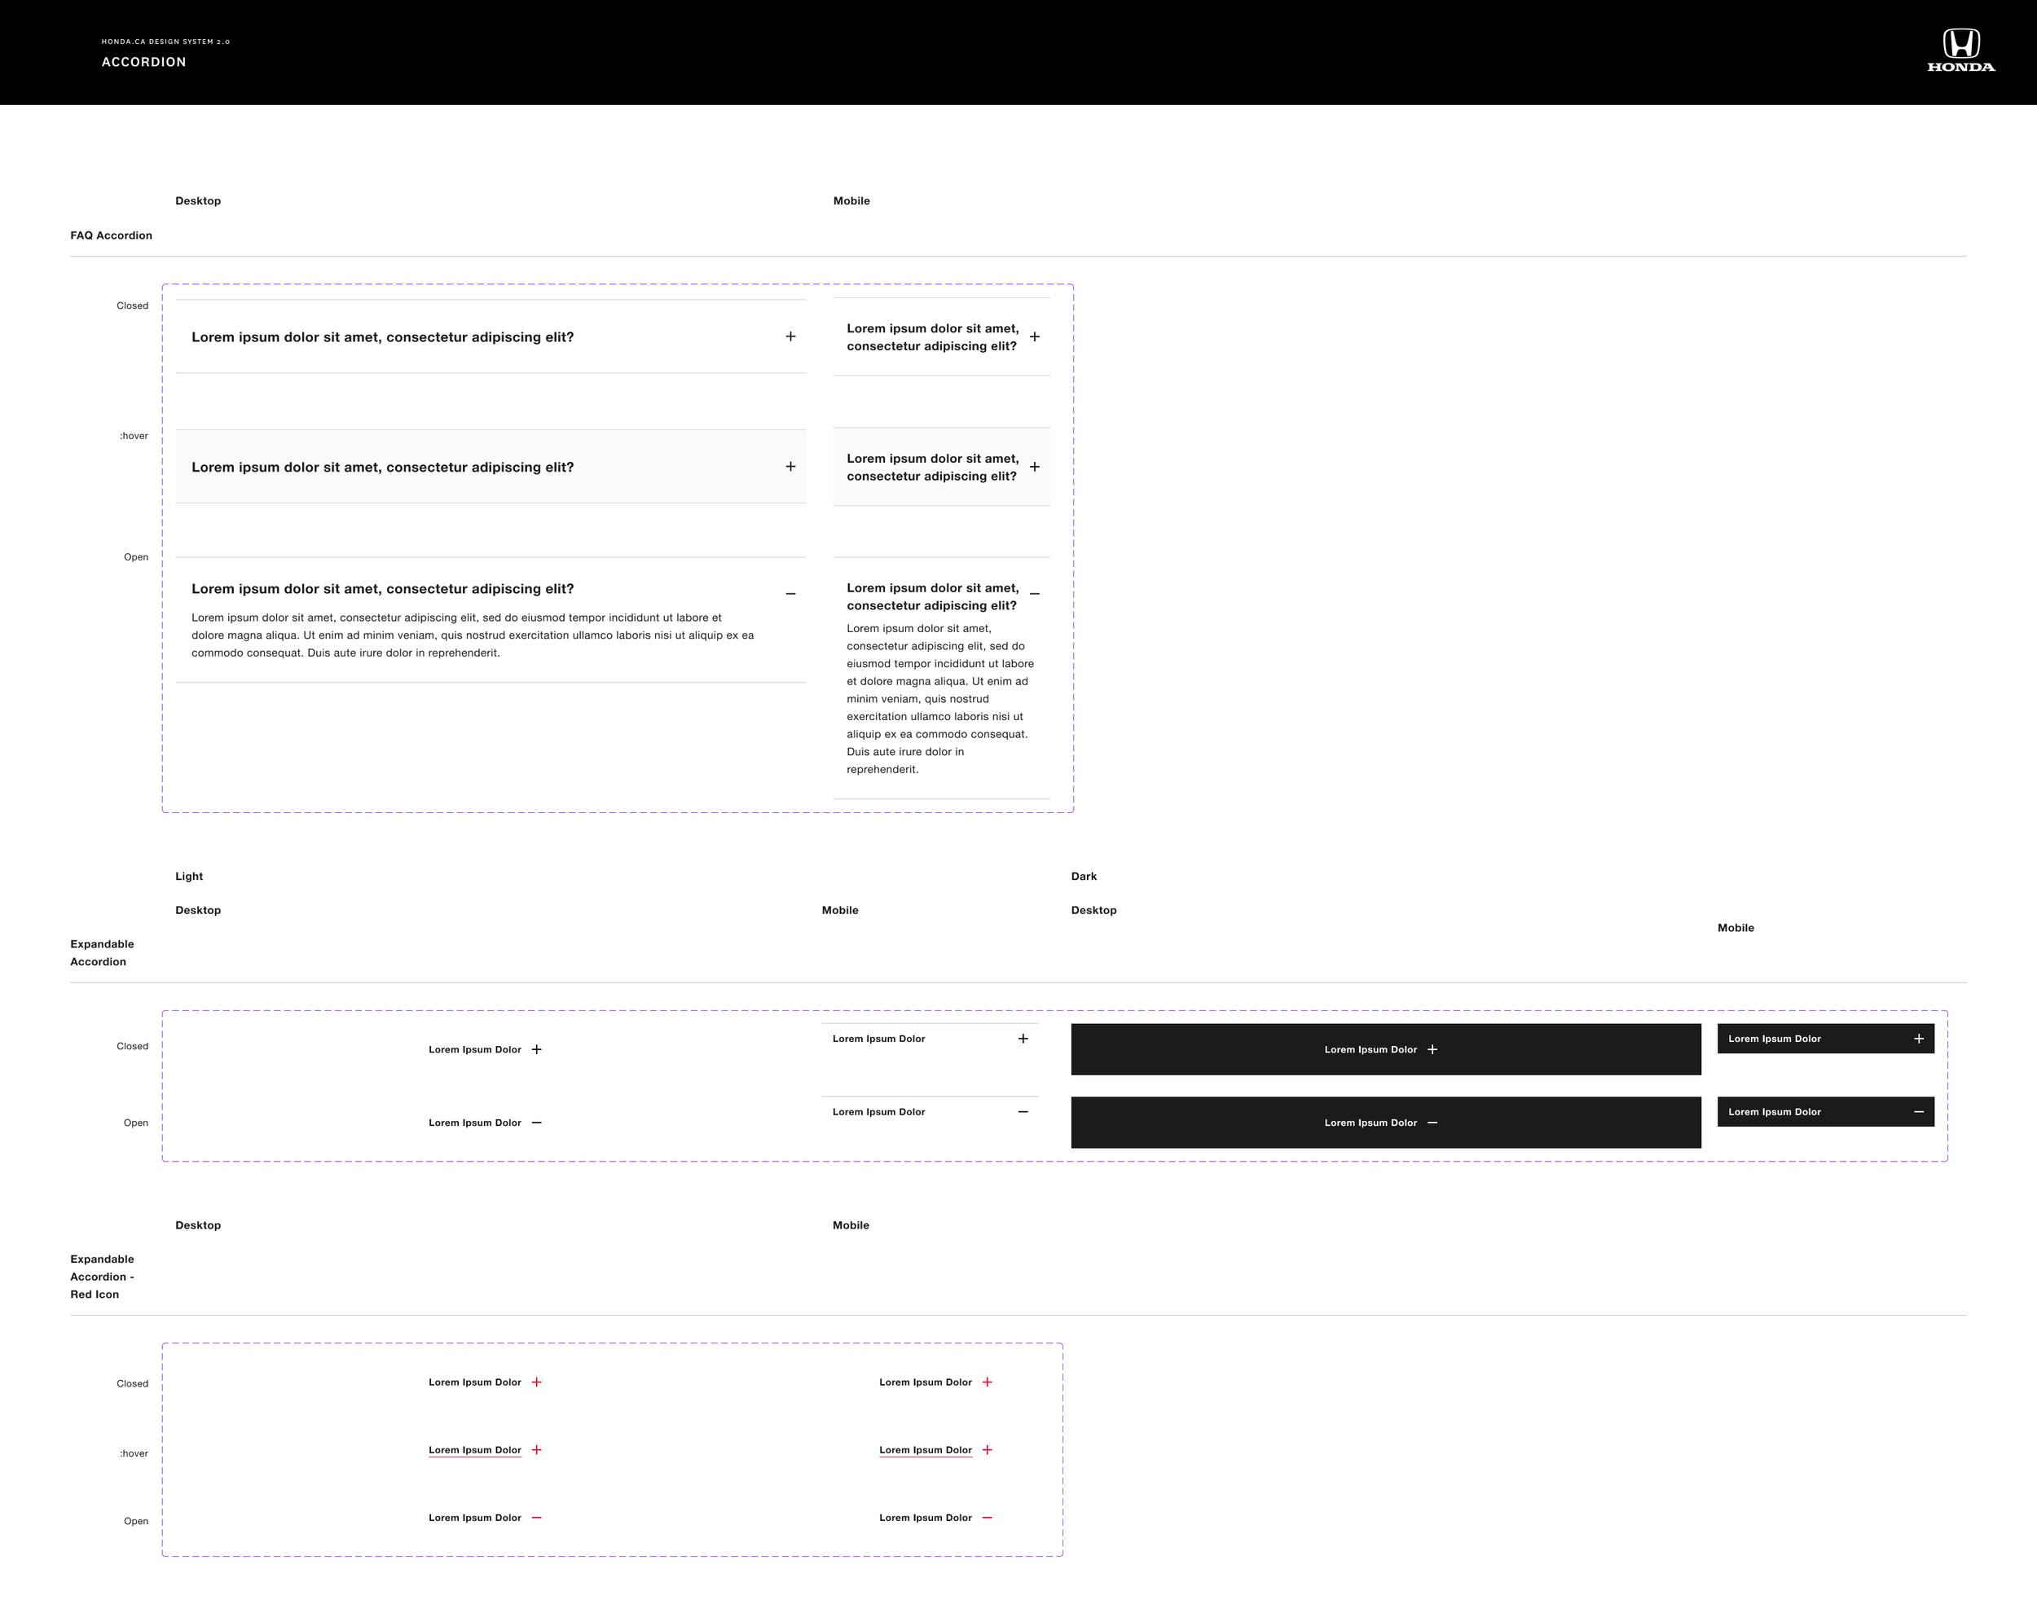Click ':hover' state label in Red Icon section
Viewport: 2037px width, 1613px height.
click(134, 1453)
